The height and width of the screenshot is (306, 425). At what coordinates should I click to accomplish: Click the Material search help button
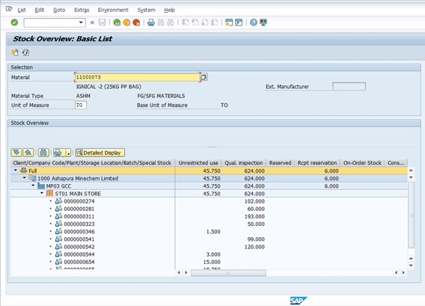[x=204, y=77]
